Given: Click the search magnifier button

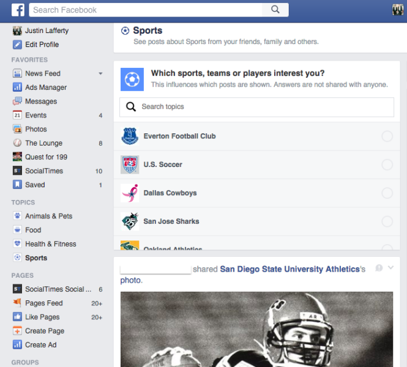Looking at the screenshot, I should [x=275, y=10].
